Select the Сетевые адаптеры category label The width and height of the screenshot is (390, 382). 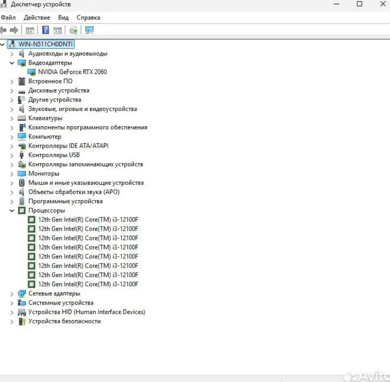point(55,293)
